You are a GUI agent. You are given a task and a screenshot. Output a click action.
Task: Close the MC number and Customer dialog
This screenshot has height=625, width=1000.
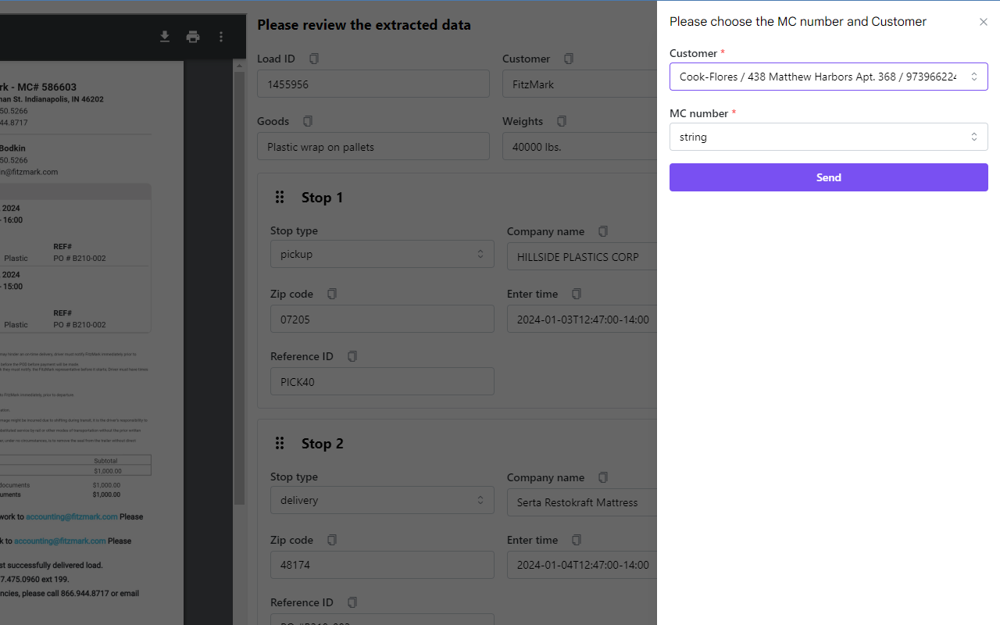(983, 21)
